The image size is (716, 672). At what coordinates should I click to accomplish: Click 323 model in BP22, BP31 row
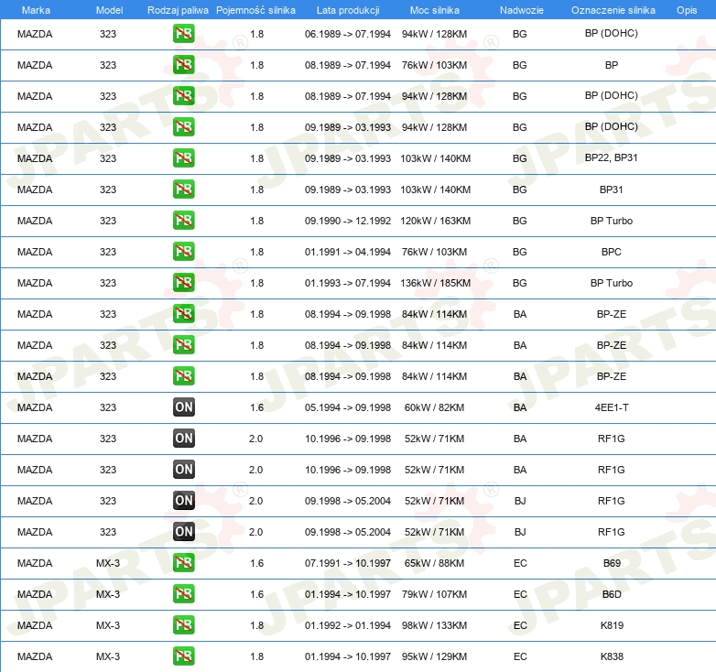tap(108, 158)
